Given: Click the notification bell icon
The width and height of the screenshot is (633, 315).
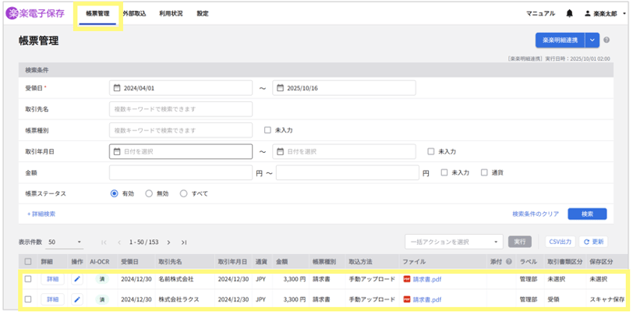Looking at the screenshot, I should tap(570, 13).
